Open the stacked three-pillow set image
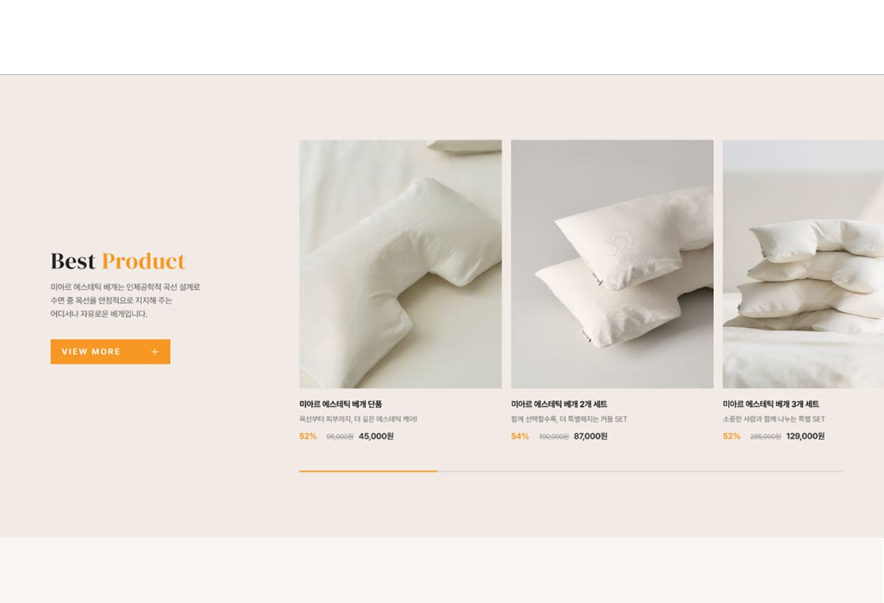884x603 pixels. coord(803,264)
